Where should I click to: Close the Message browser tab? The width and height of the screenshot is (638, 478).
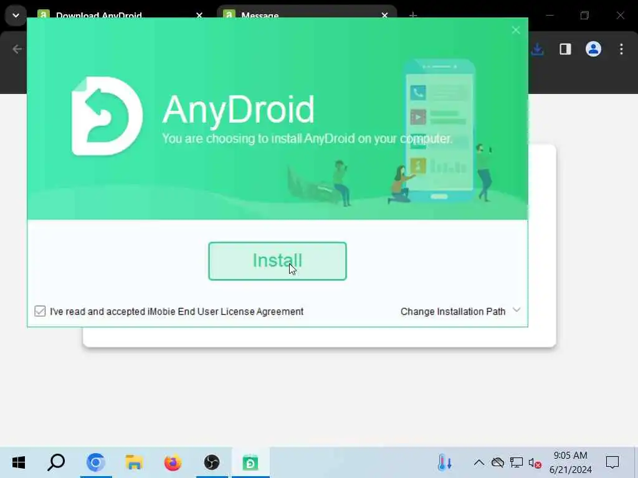click(384, 16)
